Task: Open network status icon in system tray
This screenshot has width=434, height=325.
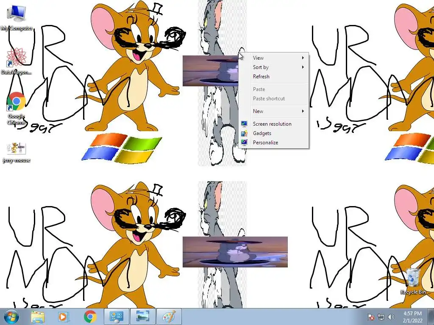Action: pyautogui.click(x=381, y=317)
